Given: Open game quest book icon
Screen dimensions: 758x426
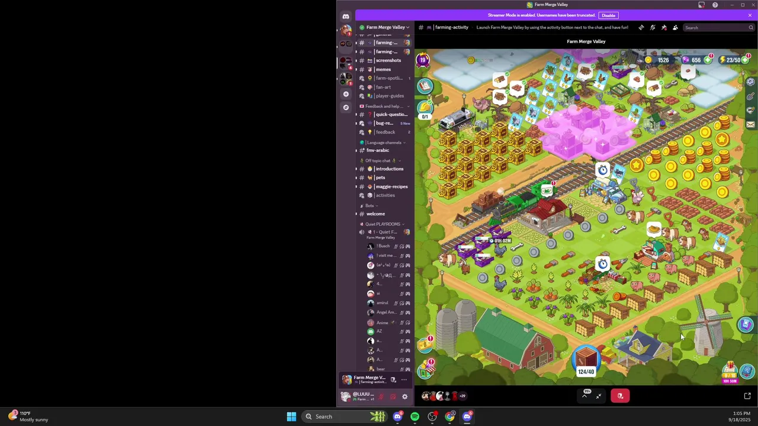Looking at the screenshot, I should 425,86.
